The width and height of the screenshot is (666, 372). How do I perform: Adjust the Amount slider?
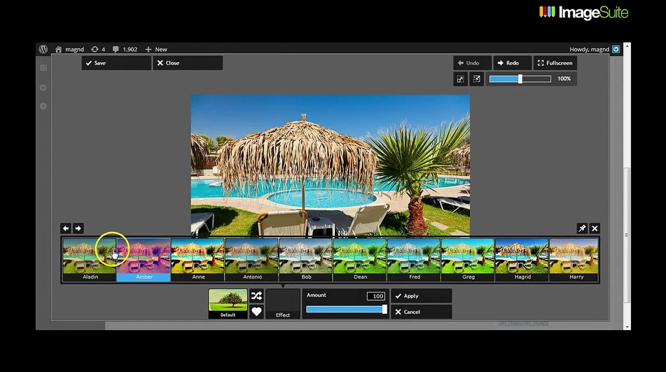pyautogui.click(x=346, y=309)
